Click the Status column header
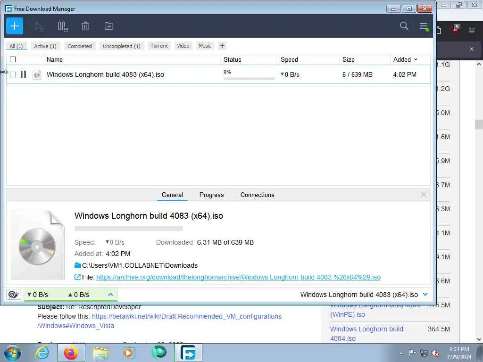This screenshot has width=483, height=362. pos(250,59)
